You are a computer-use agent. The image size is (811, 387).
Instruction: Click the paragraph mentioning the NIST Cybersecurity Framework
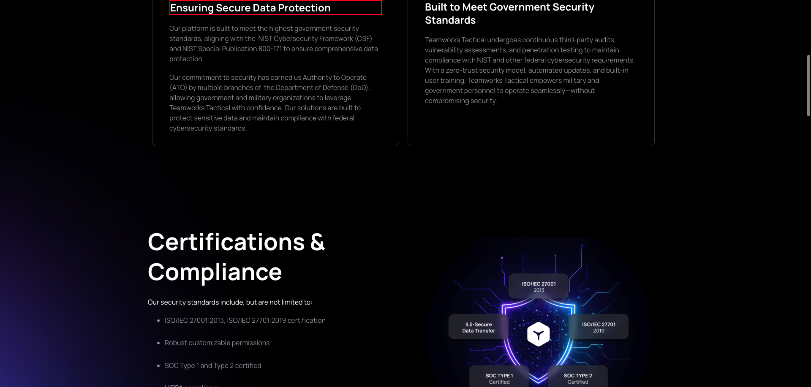coord(274,44)
